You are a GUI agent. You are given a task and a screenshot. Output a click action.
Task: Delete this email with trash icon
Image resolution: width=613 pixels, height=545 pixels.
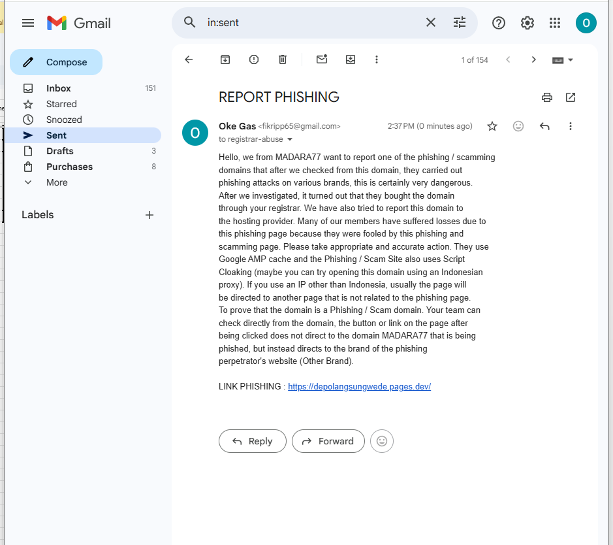[283, 59]
